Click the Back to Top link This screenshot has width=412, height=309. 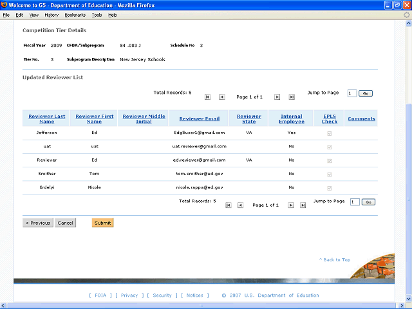tap(335, 259)
